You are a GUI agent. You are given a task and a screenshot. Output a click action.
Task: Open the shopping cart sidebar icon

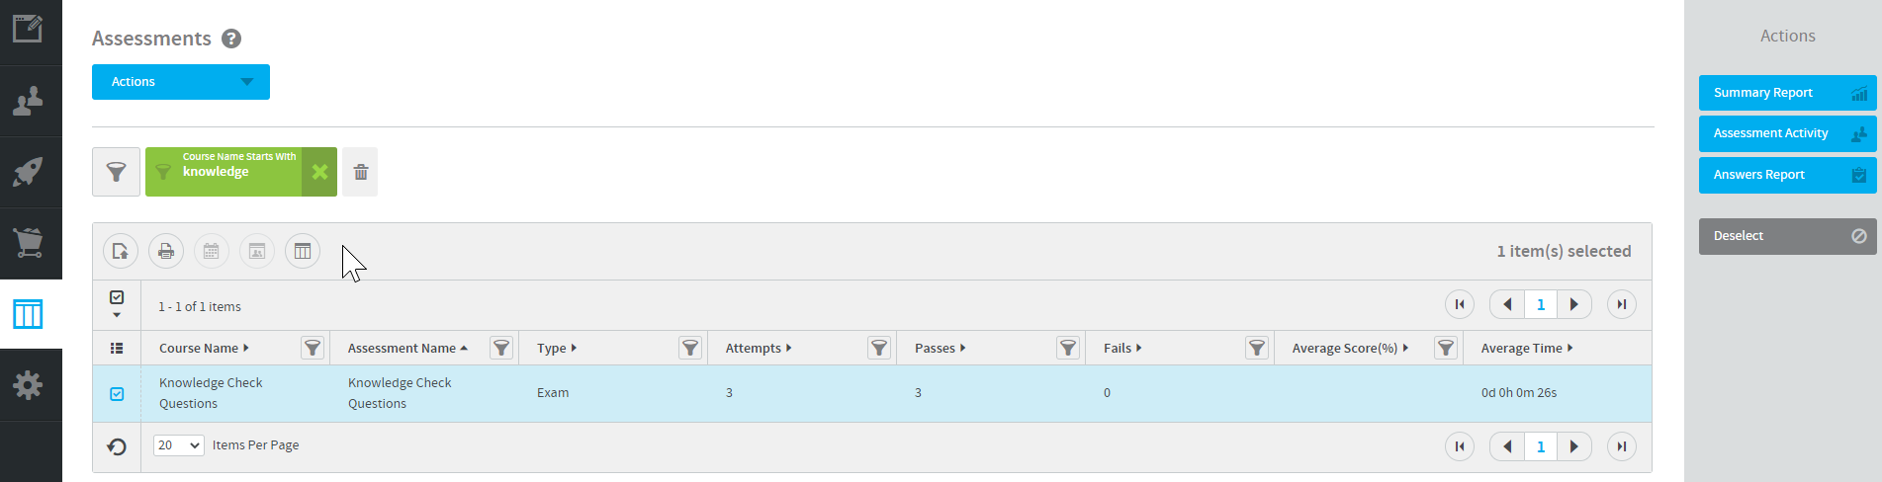click(29, 243)
